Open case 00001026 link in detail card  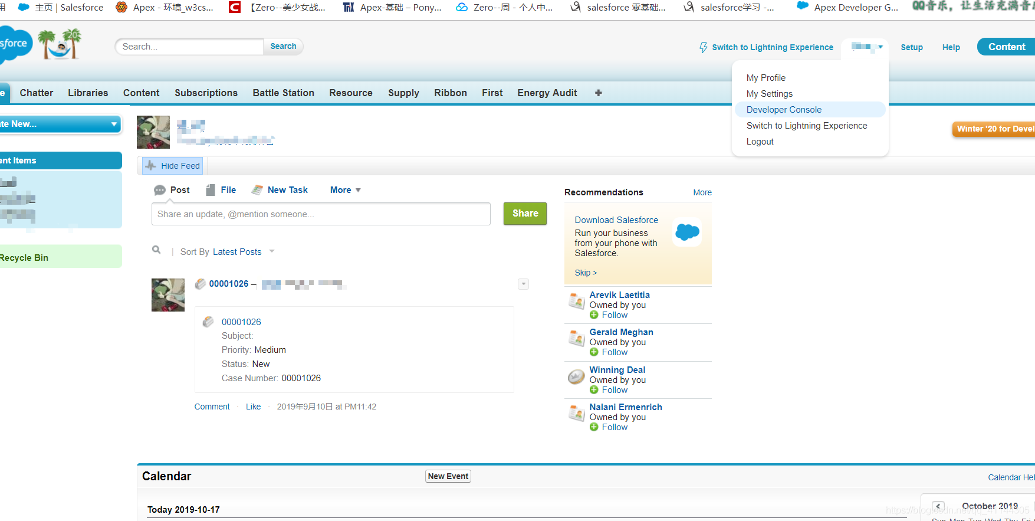point(241,322)
